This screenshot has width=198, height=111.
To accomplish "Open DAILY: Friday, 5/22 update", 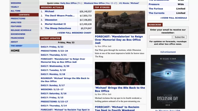I will [52, 47].
